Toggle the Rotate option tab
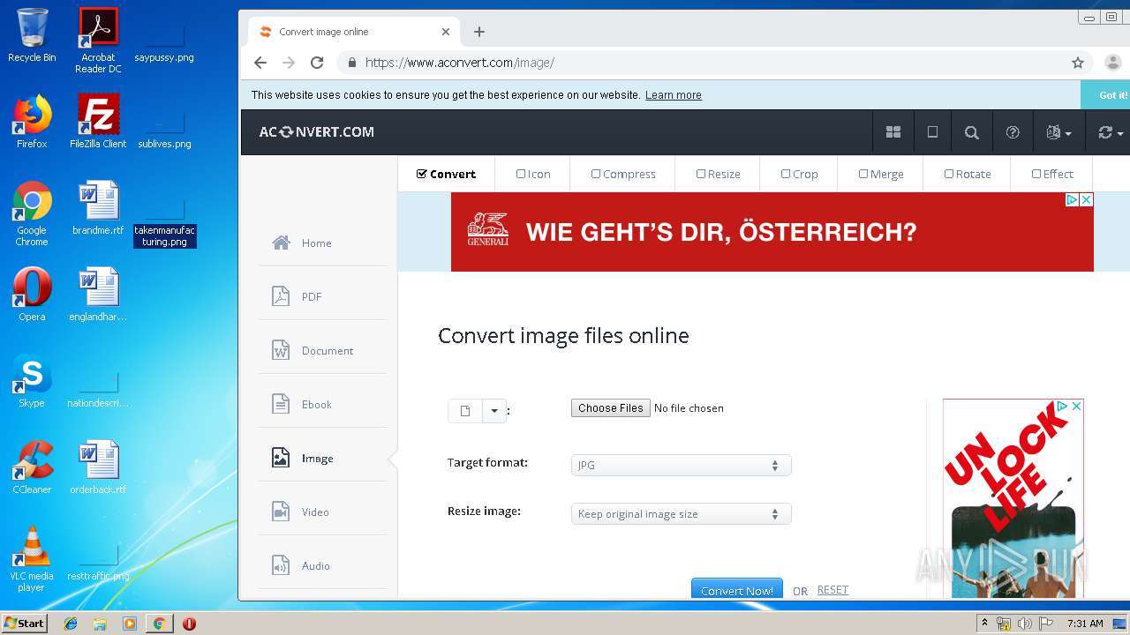 (x=968, y=174)
